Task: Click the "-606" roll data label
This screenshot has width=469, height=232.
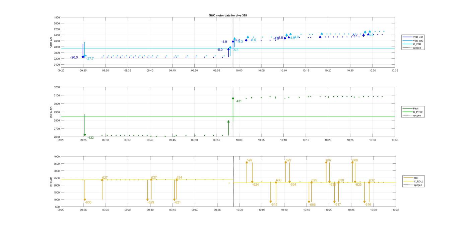Action: click(312, 205)
